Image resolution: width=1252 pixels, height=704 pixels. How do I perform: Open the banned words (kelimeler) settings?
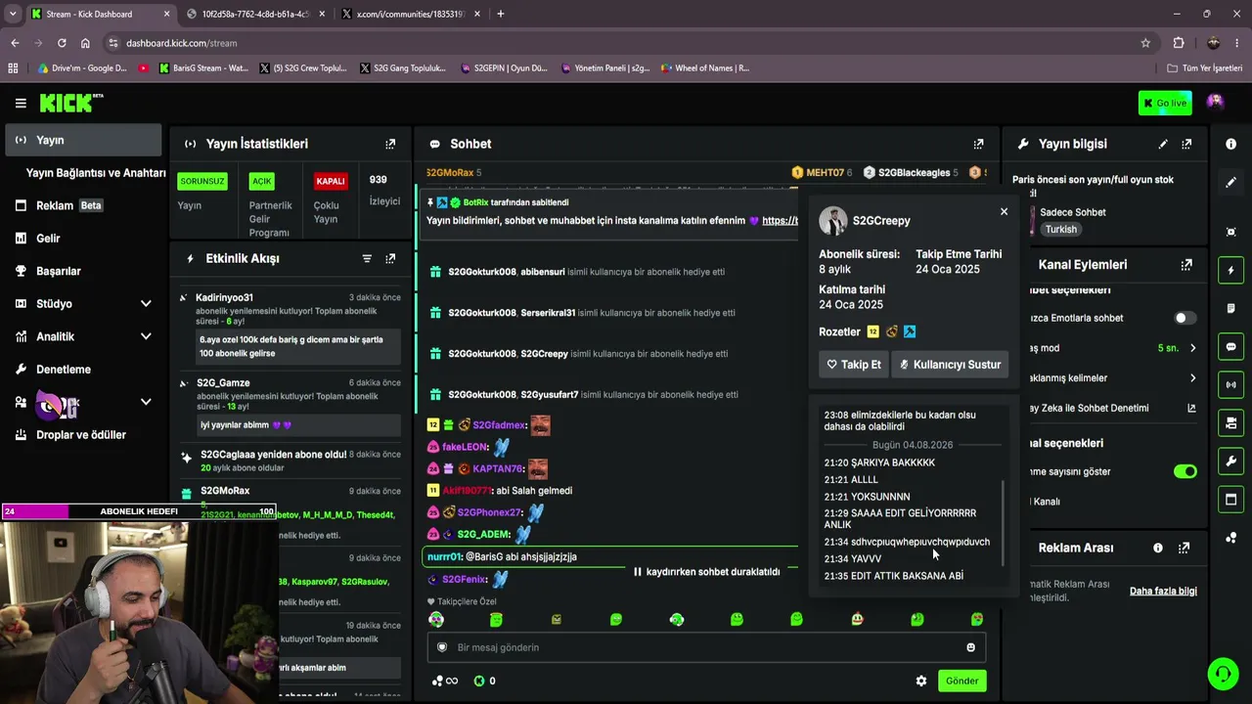pos(1114,377)
